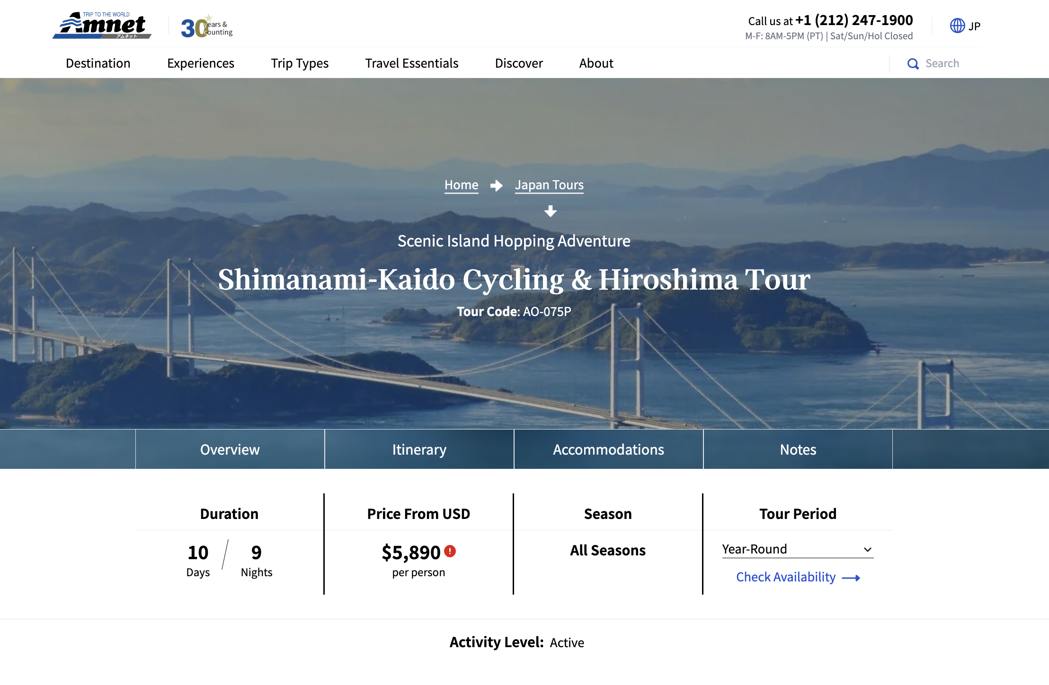Click the Amnet logo

tap(102, 26)
